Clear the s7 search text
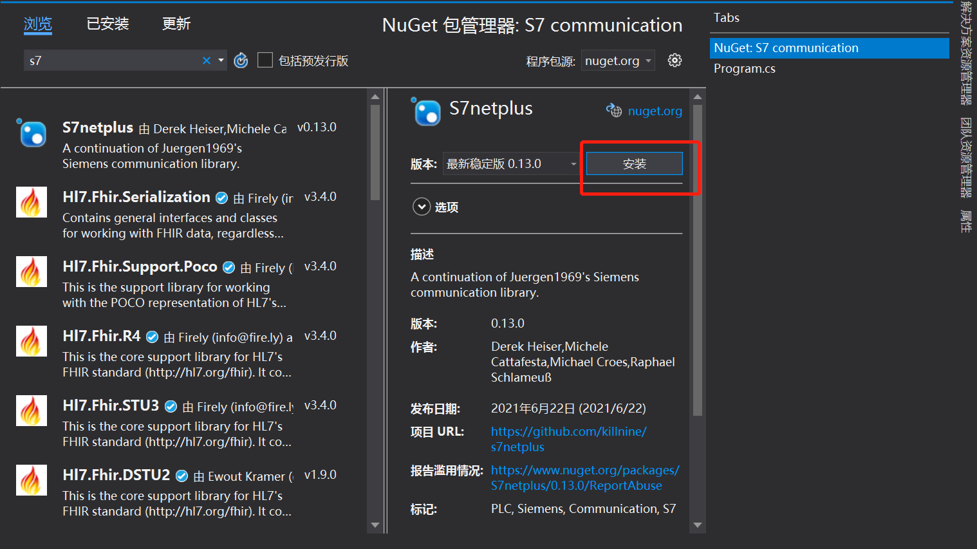The width and height of the screenshot is (977, 549). pos(207,60)
